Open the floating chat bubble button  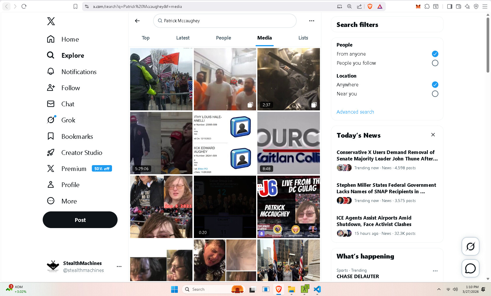(x=470, y=268)
